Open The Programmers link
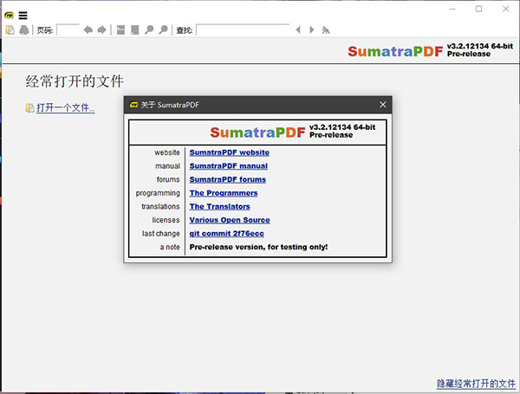520x394 pixels. click(224, 193)
